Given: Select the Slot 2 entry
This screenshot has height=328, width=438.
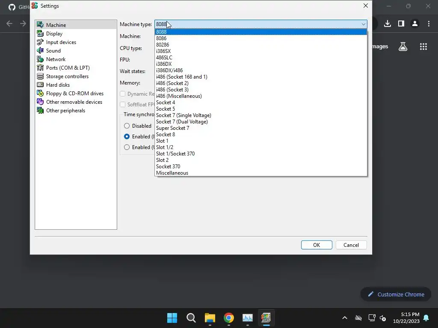Looking at the screenshot, I should [x=260, y=160].
